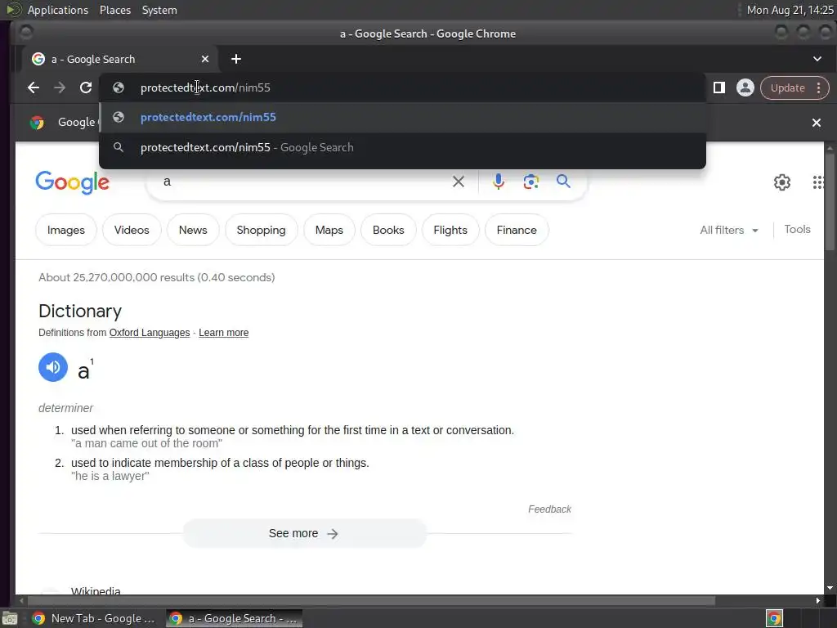
Task: Open Chrome side panel icon
Action: (719, 87)
